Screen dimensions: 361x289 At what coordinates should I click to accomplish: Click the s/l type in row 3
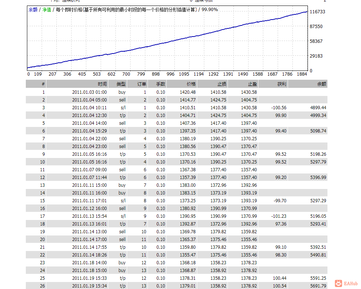click(123, 108)
